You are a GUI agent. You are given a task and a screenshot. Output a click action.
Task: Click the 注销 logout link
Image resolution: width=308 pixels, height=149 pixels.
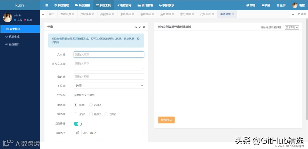tap(28, 20)
